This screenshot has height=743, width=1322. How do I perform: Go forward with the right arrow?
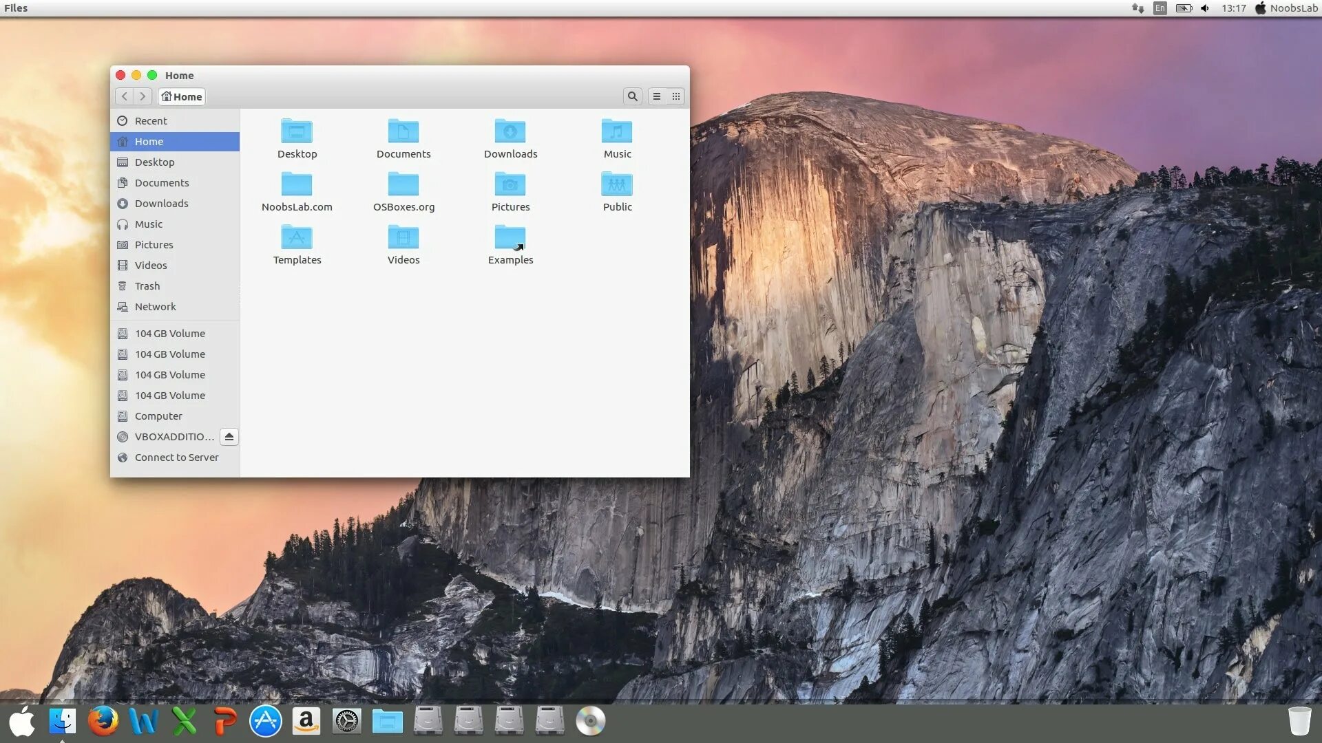pyautogui.click(x=143, y=96)
